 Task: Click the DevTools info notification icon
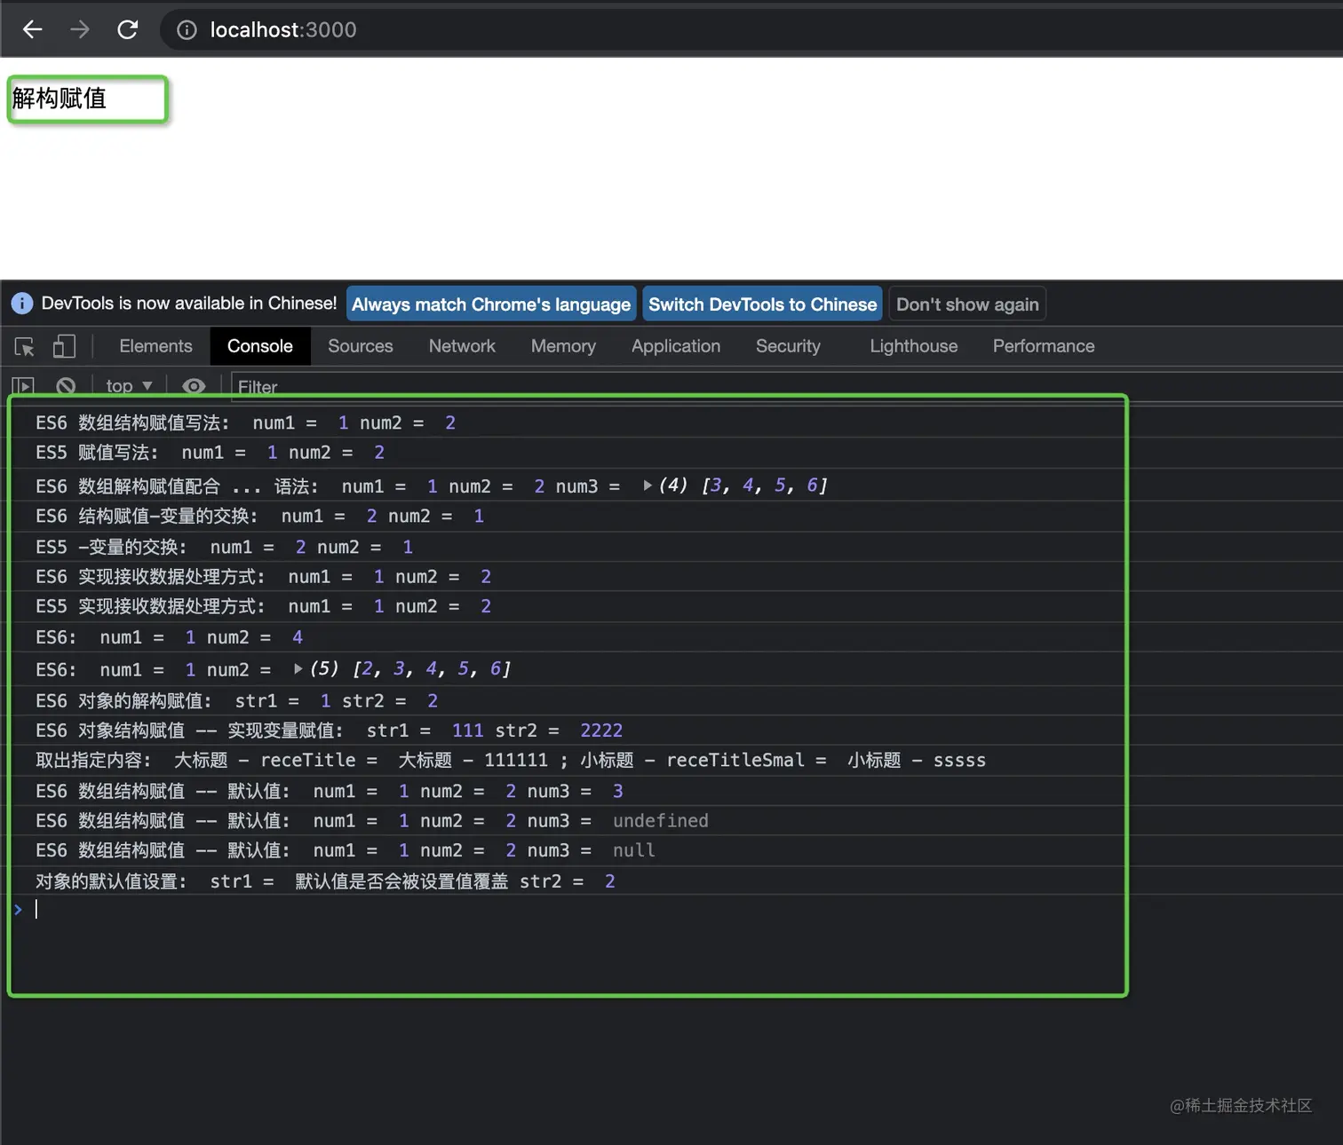(x=22, y=304)
